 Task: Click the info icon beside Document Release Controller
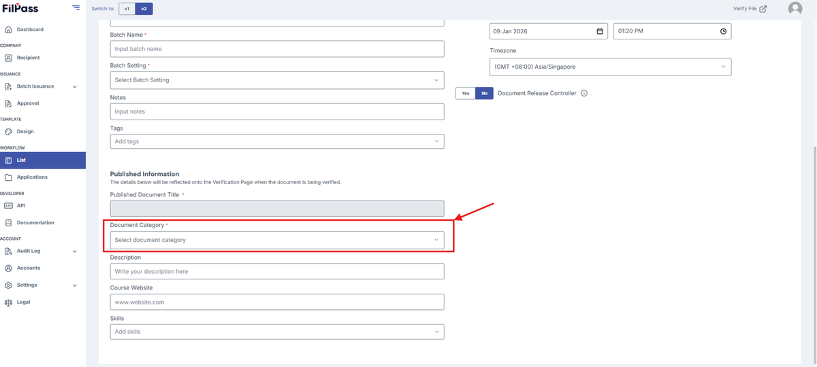tap(584, 93)
